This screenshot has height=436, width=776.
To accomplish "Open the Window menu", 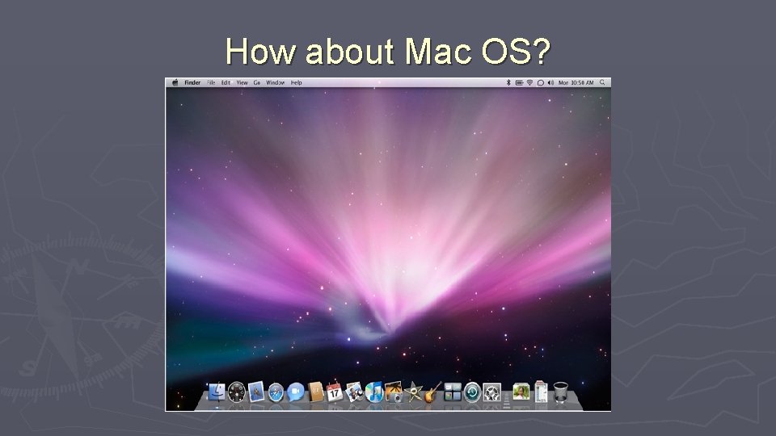I will click(x=275, y=82).
